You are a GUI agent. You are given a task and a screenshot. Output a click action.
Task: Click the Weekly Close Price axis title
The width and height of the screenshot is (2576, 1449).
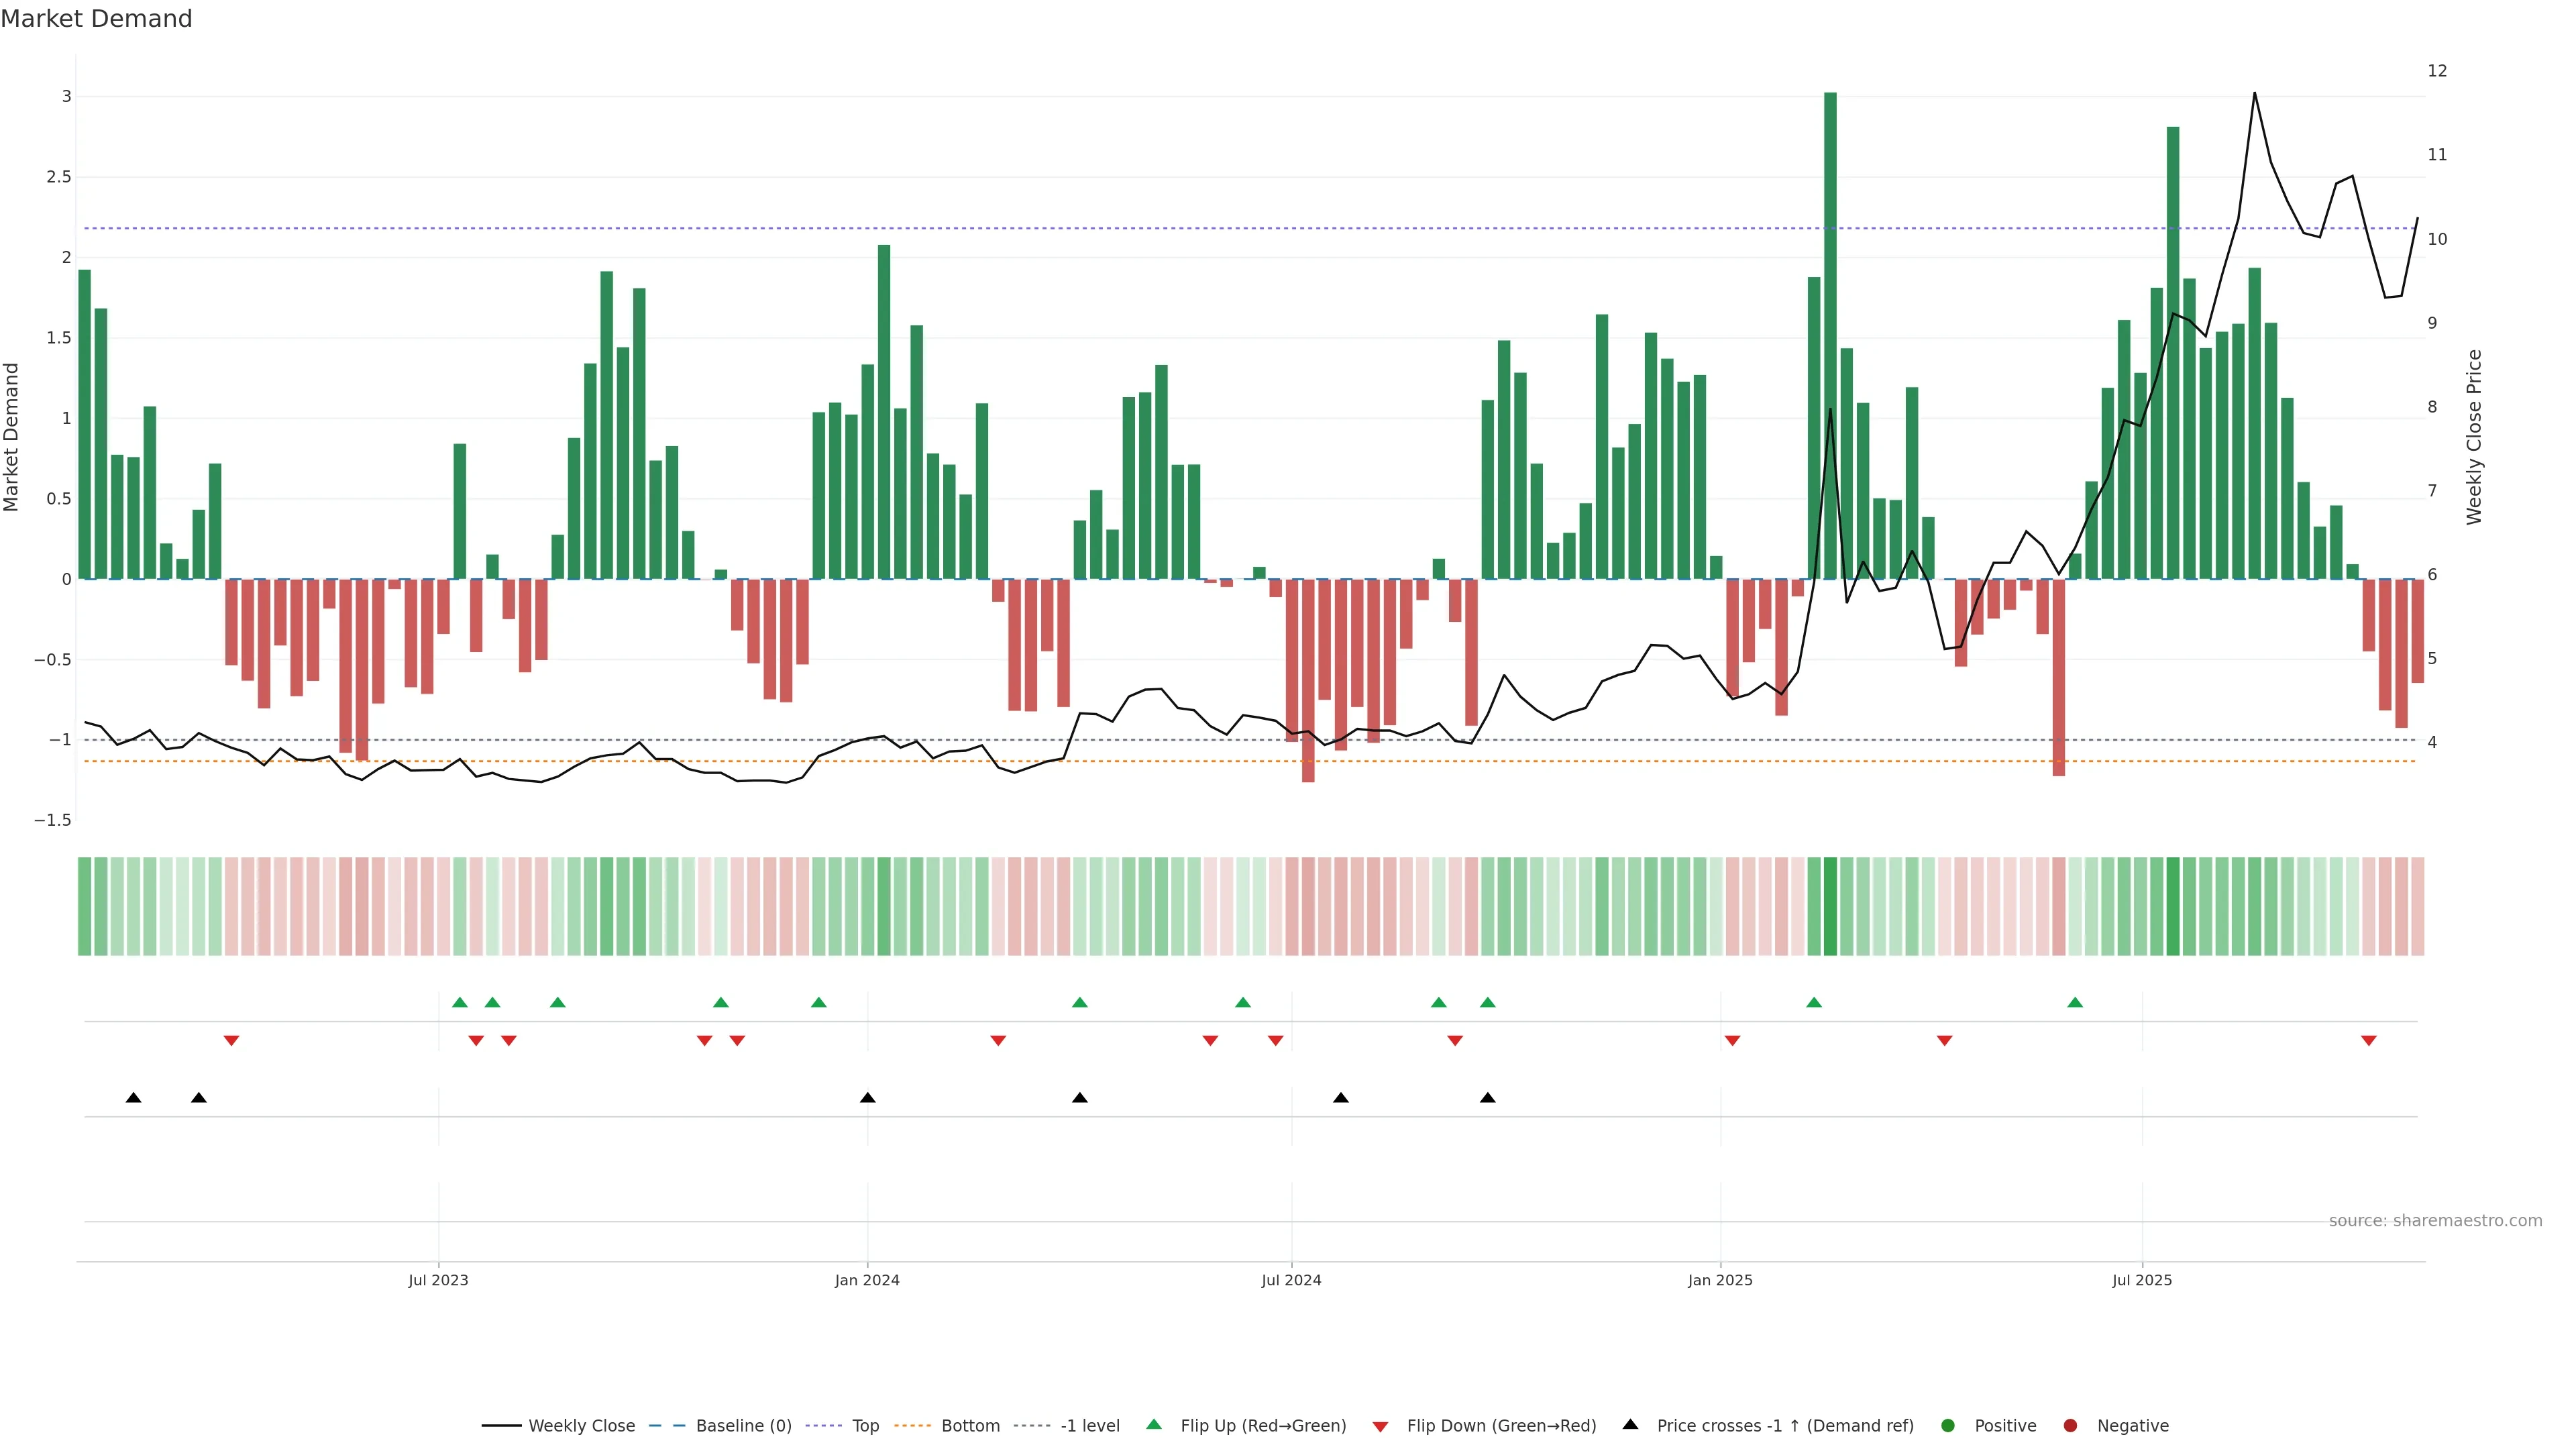point(2474,437)
